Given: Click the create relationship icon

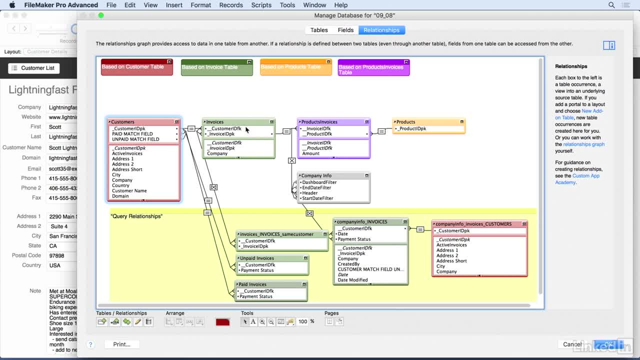Looking at the screenshot, I should [x=115, y=322].
